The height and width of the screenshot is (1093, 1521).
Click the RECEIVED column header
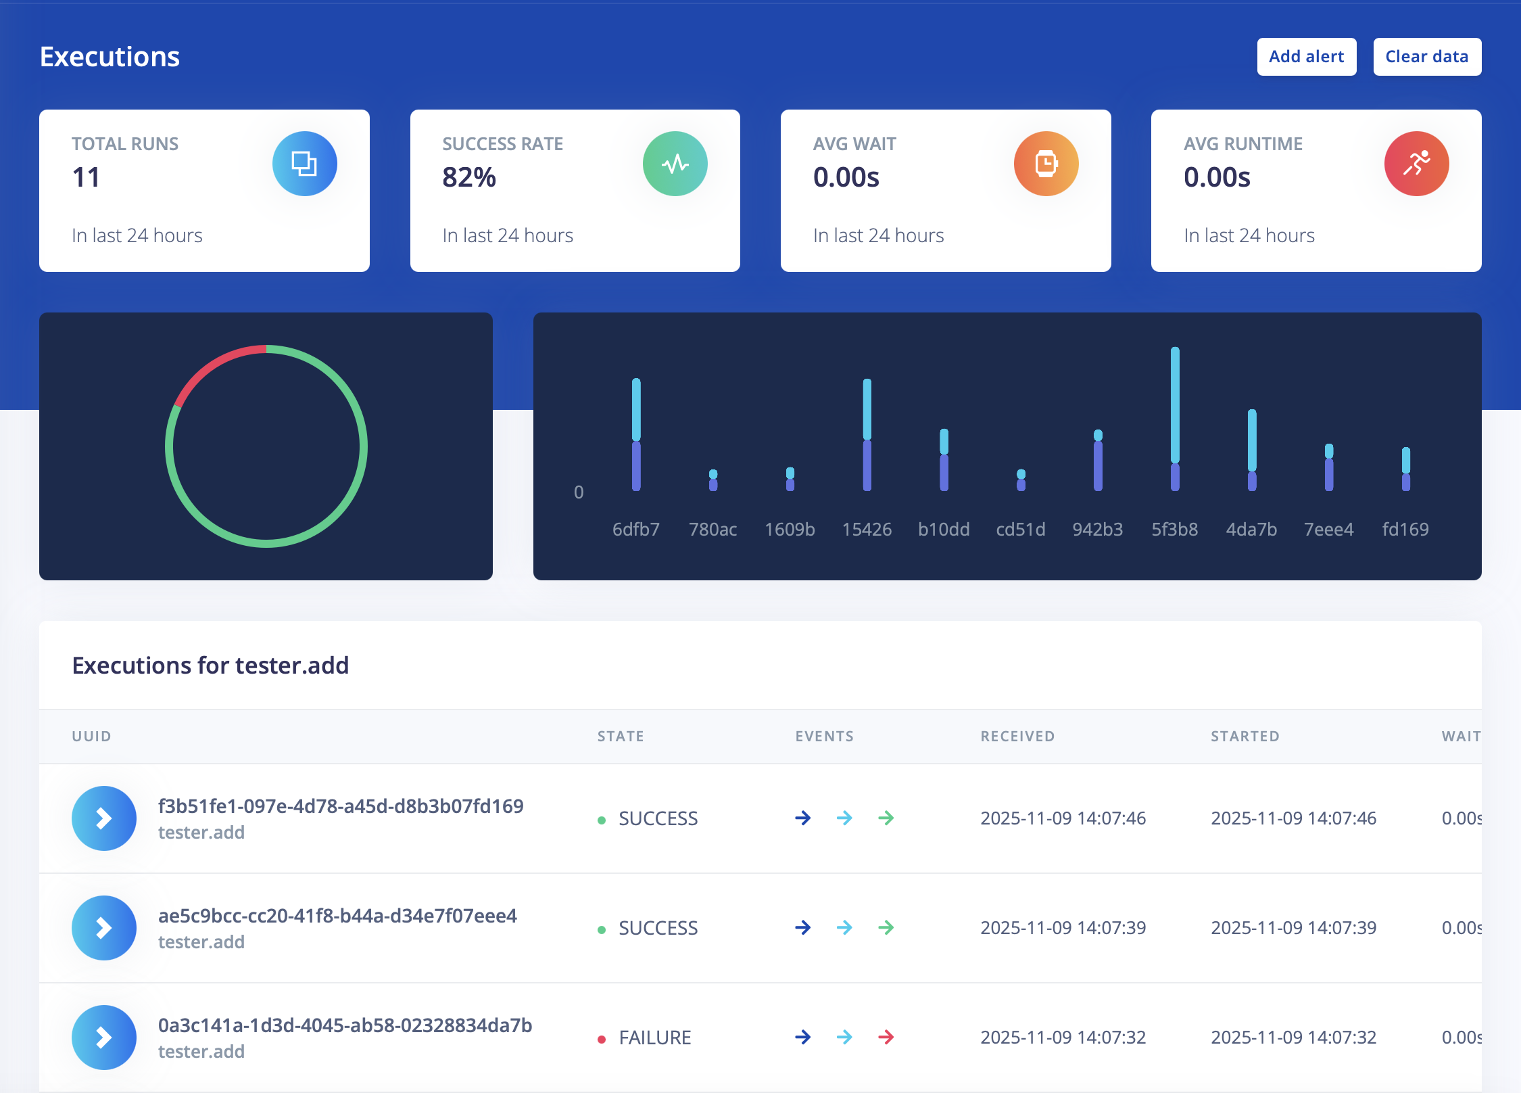click(x=1017, y=737)
